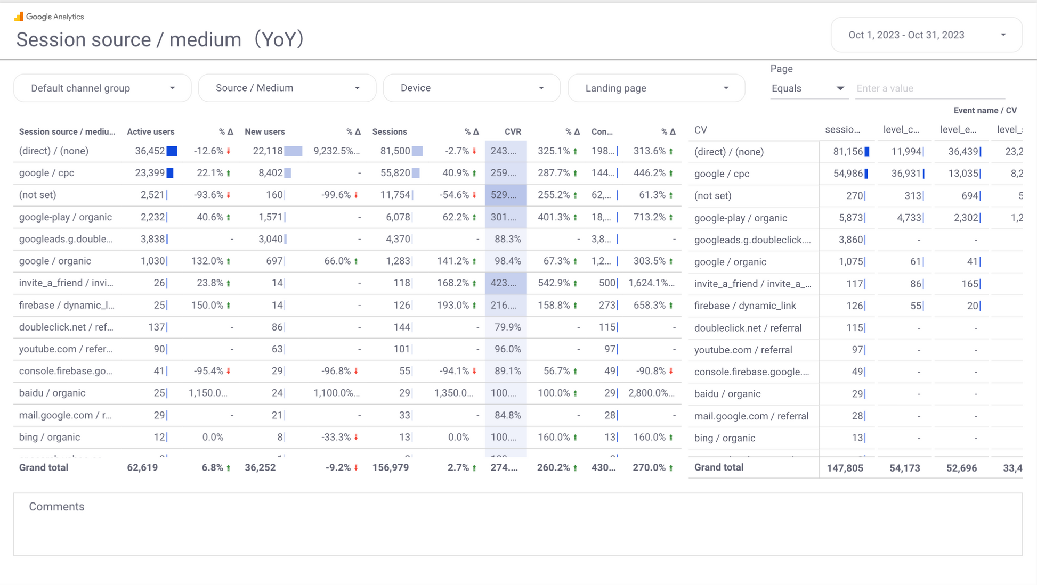Viewport: 1037px width, 585px height.
Task: Sort by Active users column header
Action: [150, 131]
